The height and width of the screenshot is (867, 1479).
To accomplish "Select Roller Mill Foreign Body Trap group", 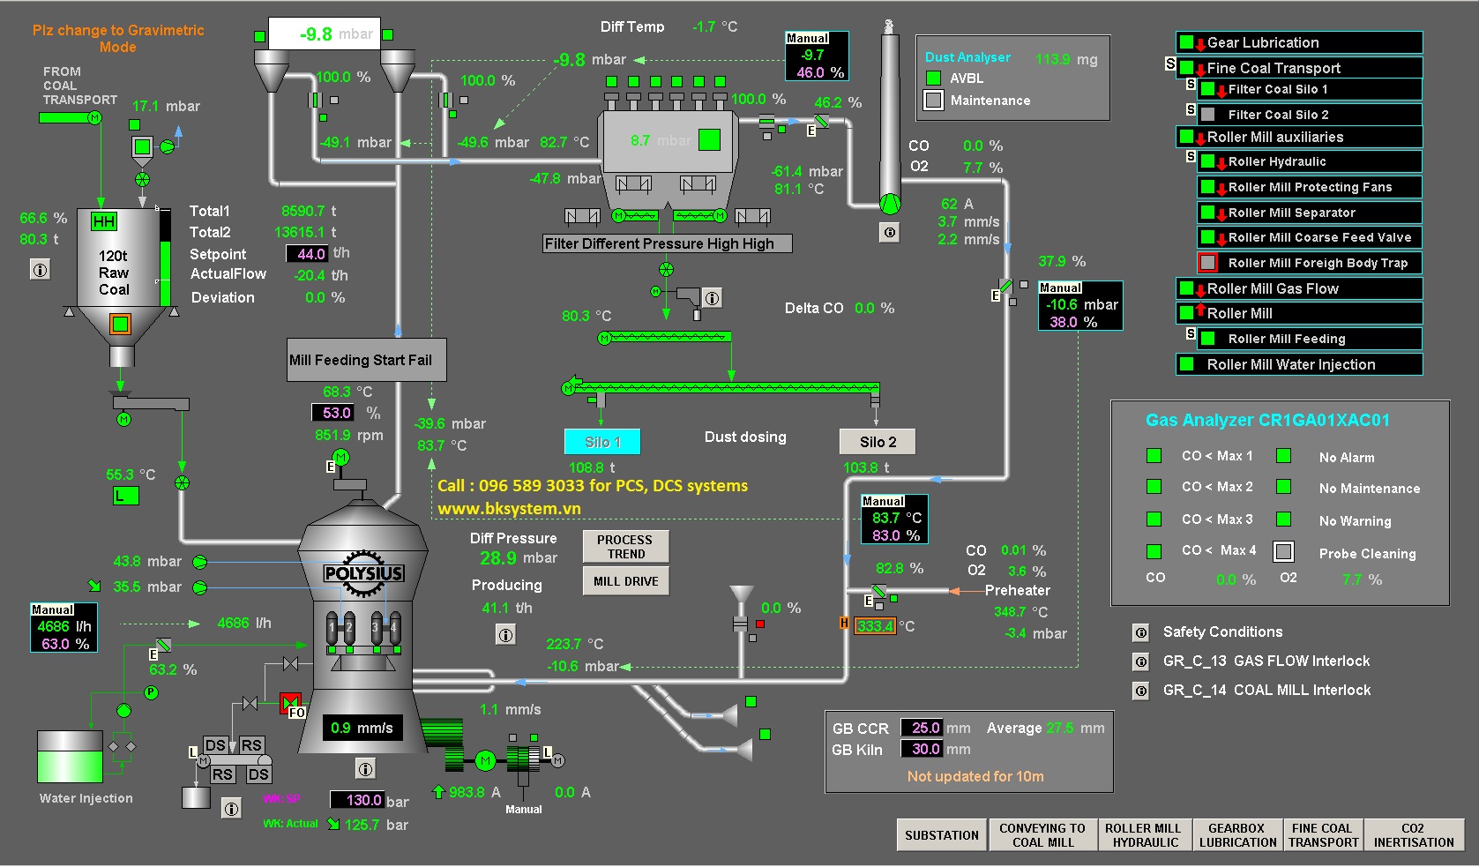I will coord(1310,263).
